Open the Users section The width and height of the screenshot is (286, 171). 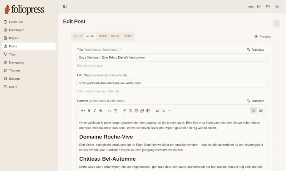tap(29, 87)
